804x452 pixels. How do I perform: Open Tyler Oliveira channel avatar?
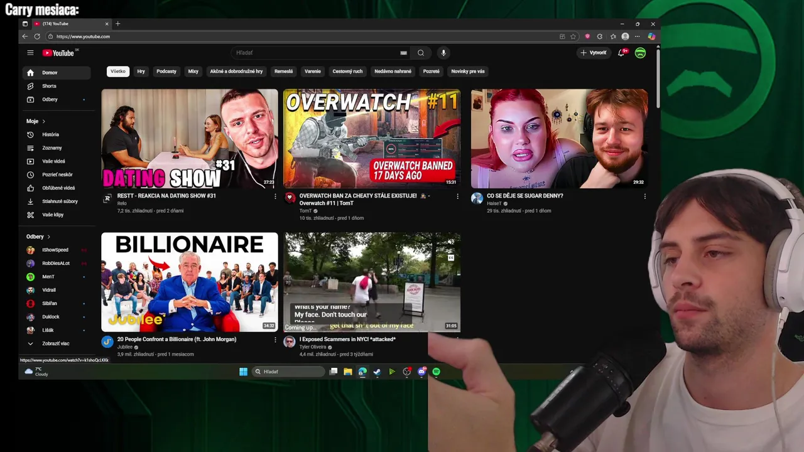pos(290,342)
